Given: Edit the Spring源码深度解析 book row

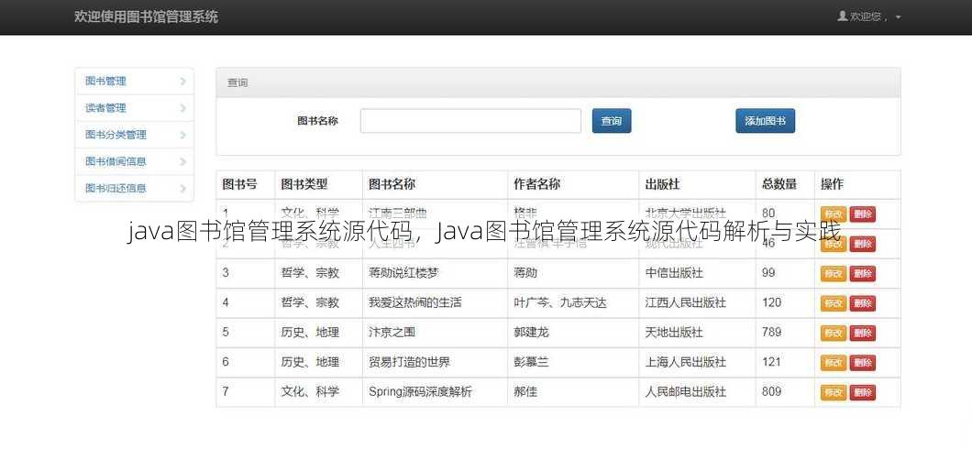Looking at the screenshot, I should (834, 392).
